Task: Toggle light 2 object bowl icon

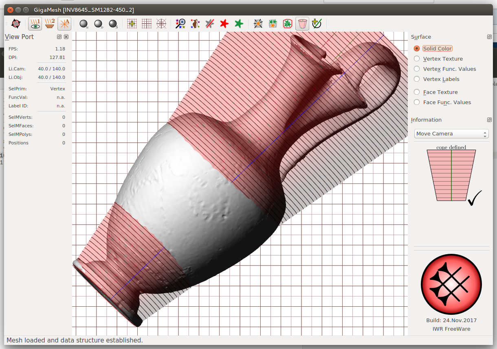Action: [50, 24]
